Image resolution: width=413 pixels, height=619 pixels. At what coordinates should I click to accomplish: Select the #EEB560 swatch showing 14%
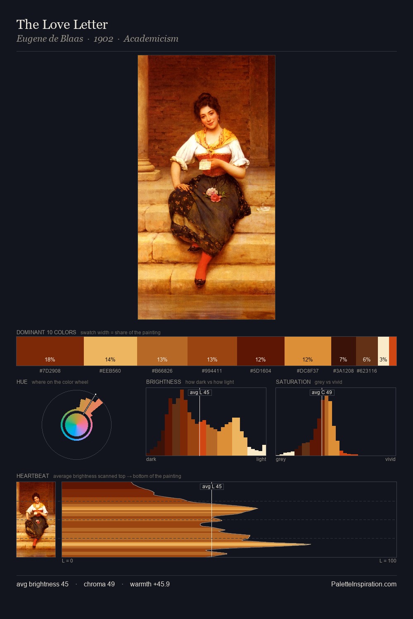click(x=110, y=351)
